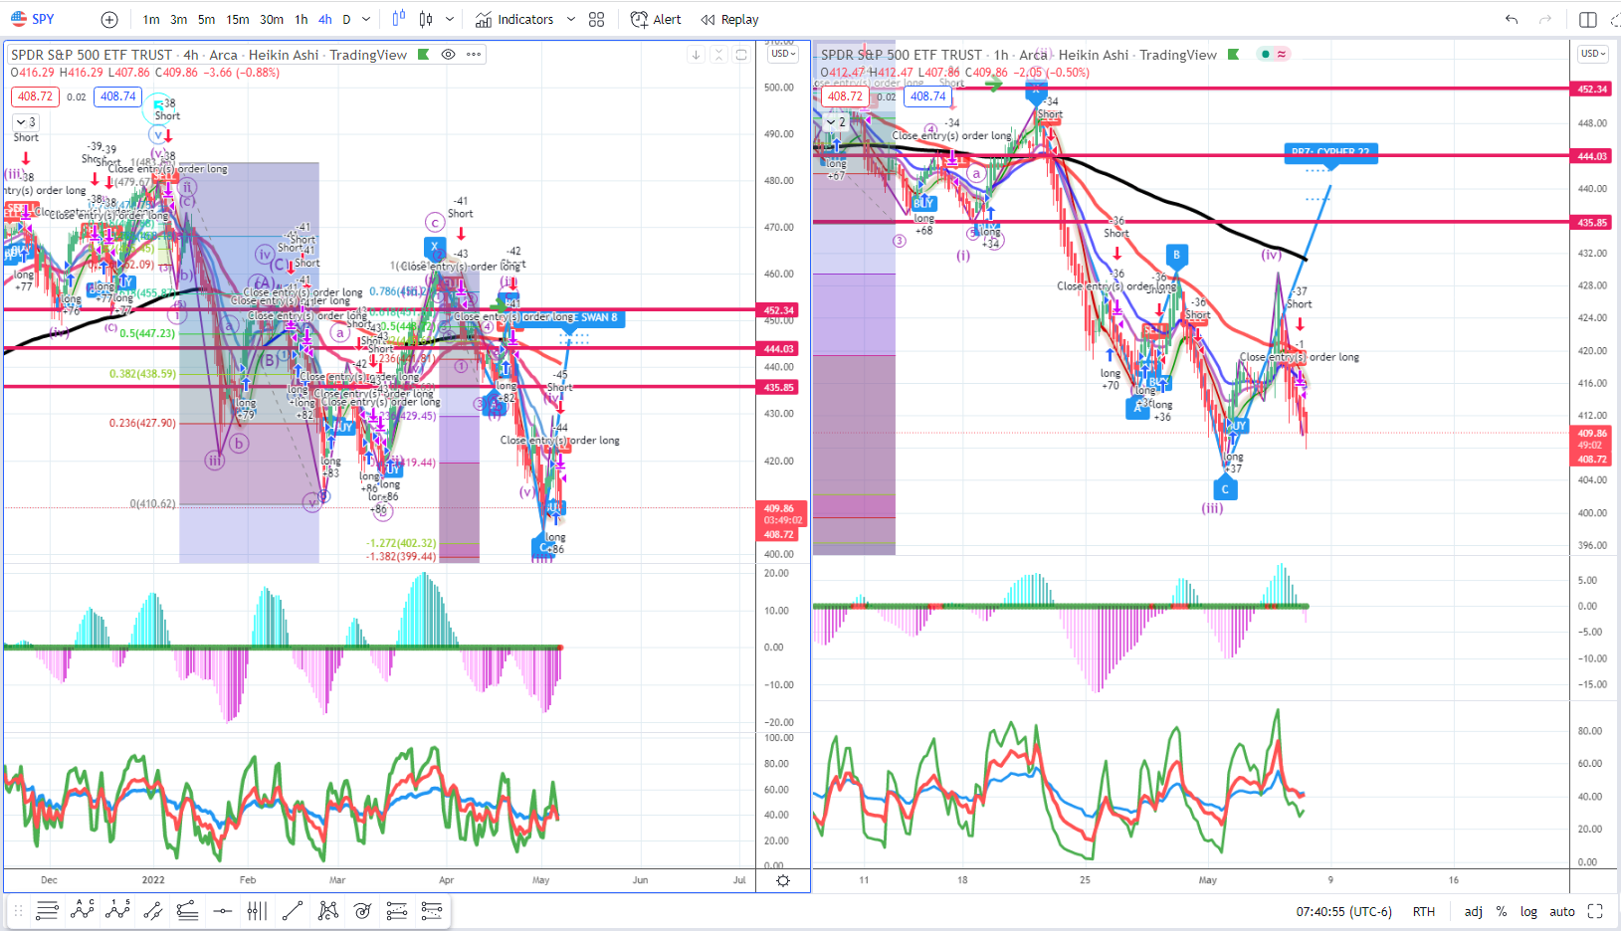Expand left chart indicator legend (3)
1621x931 pixels.
pos(26,122)
